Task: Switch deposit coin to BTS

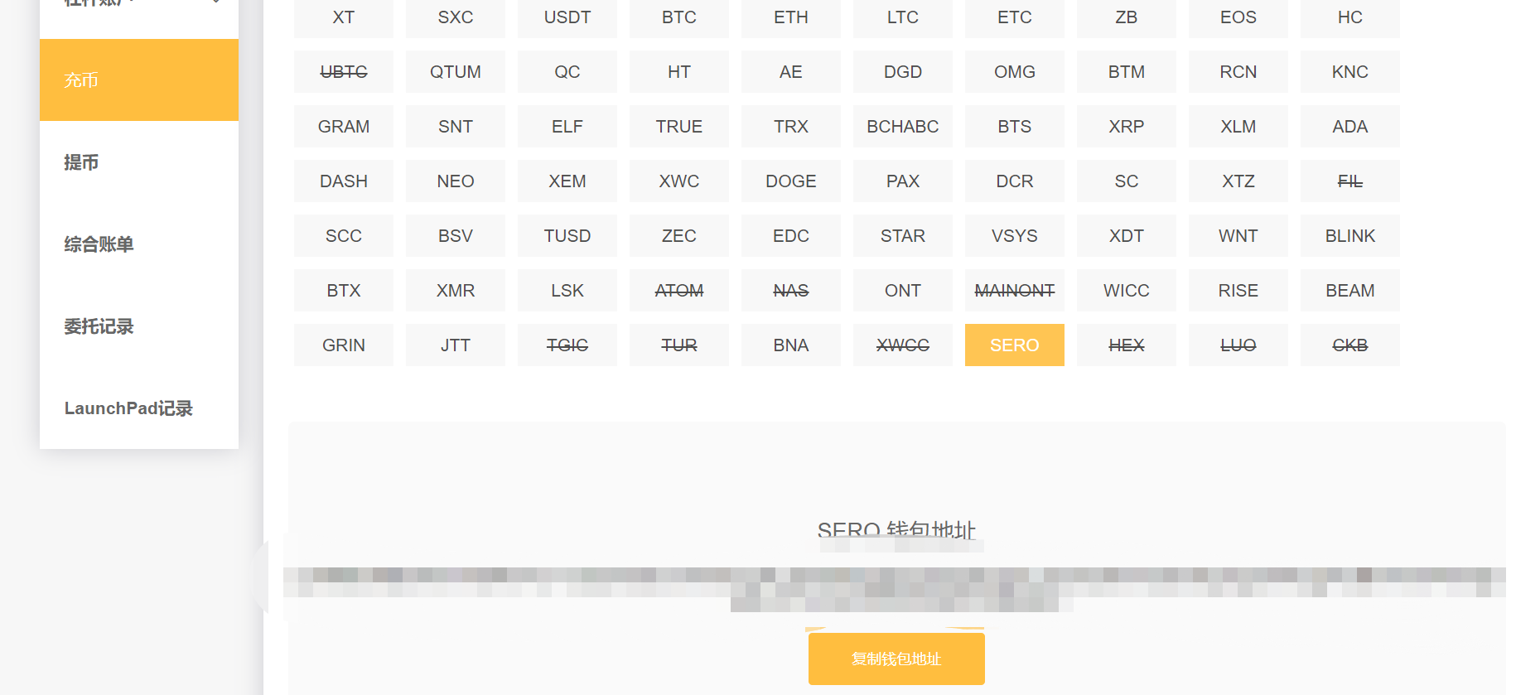Action: pos(1015,127)
